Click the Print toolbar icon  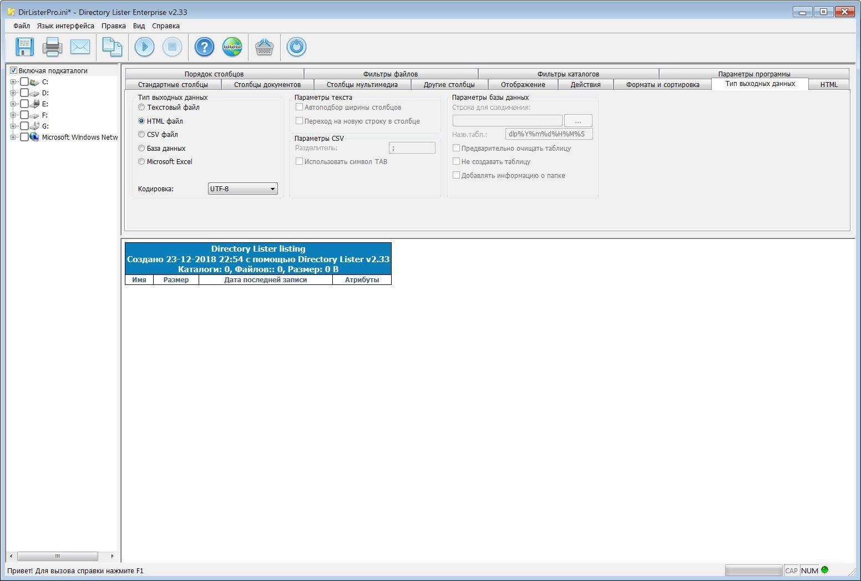pos(52,47)
